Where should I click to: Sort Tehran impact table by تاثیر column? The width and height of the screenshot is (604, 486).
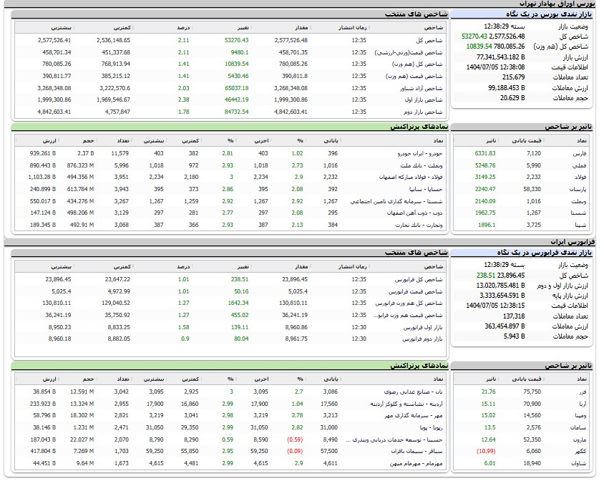[491, 141]
